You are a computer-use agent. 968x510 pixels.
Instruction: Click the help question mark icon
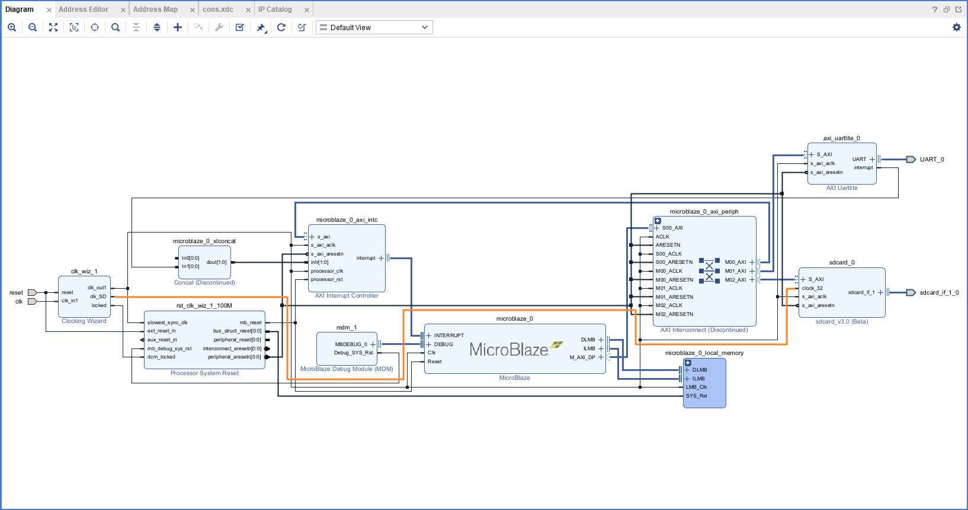(934, 9)
